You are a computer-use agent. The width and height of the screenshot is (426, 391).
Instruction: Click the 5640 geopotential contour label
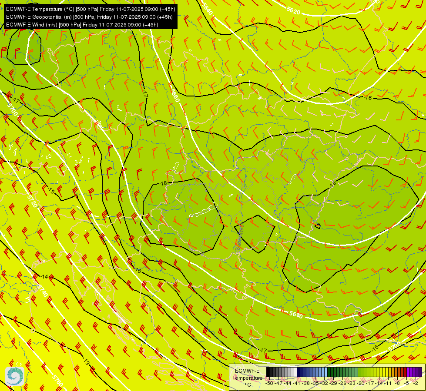pos(207,9)
